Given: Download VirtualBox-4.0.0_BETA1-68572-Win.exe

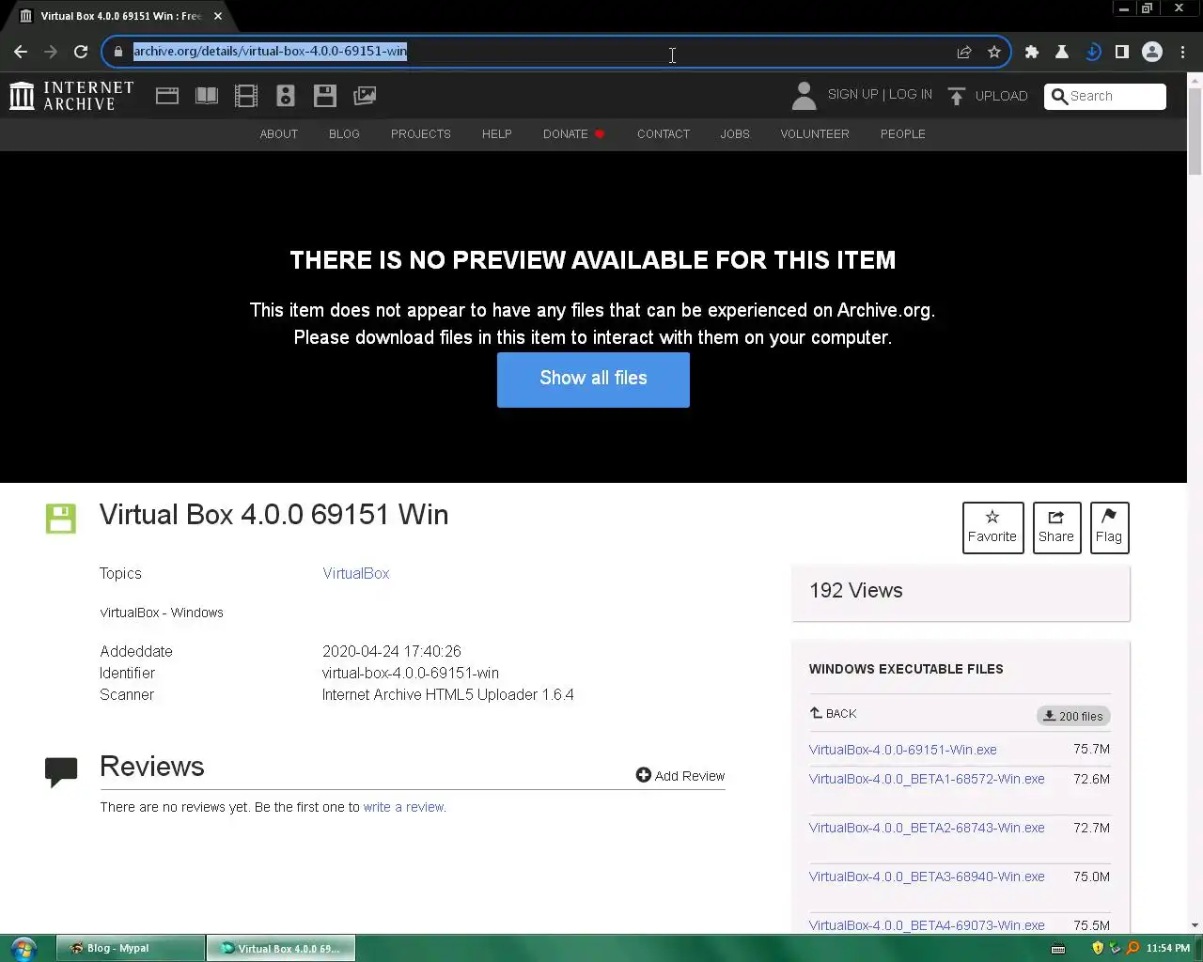Looking at the screenshot, I should (x=927, y=779).
